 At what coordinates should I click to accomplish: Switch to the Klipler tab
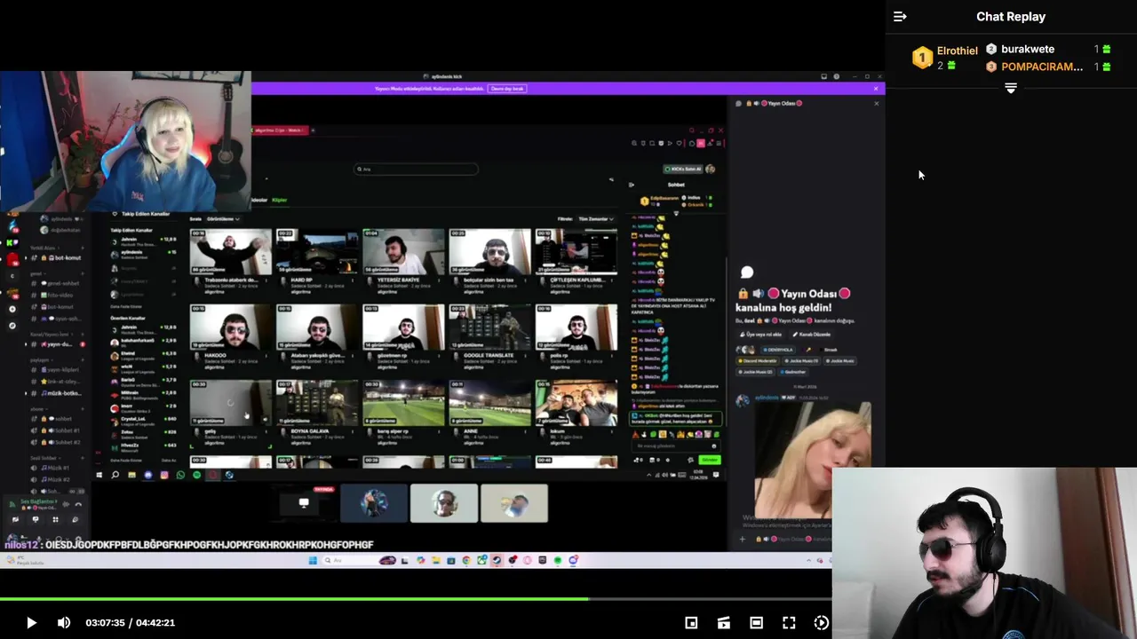[280, 200]
